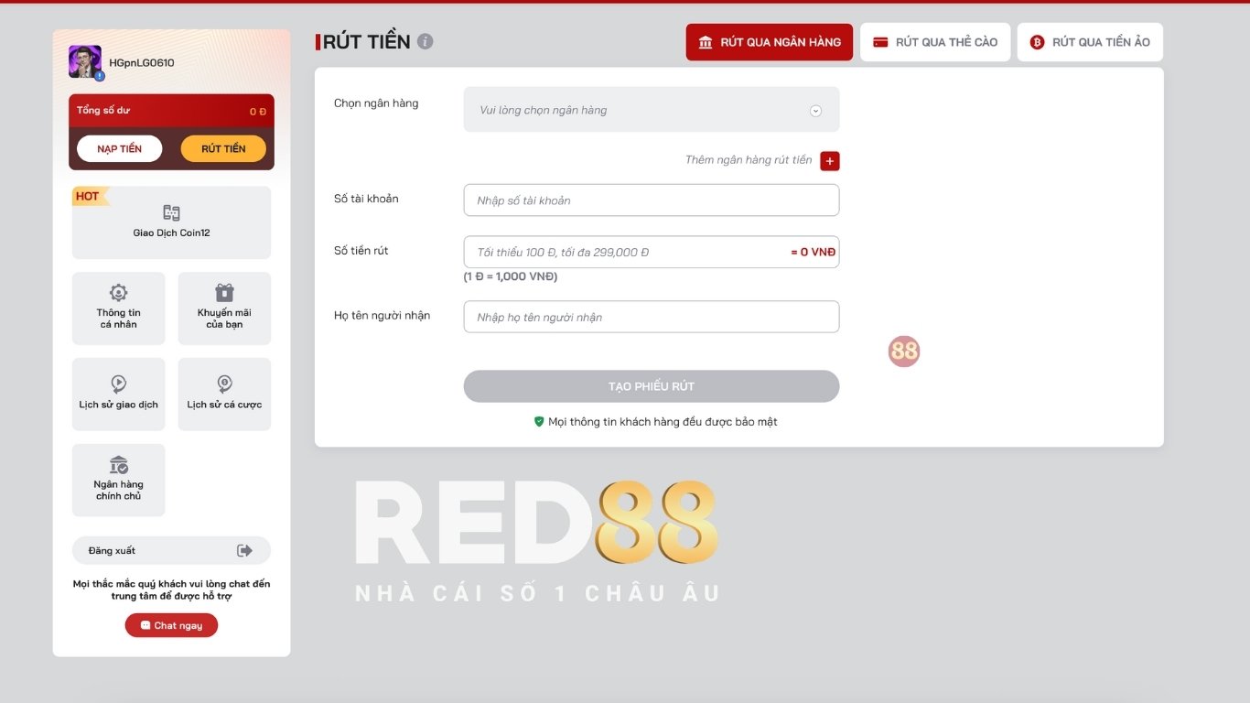Click the user avatar picture
Image resolution: width=1250 pixels, height=703 pixels.
coord(85,61)
